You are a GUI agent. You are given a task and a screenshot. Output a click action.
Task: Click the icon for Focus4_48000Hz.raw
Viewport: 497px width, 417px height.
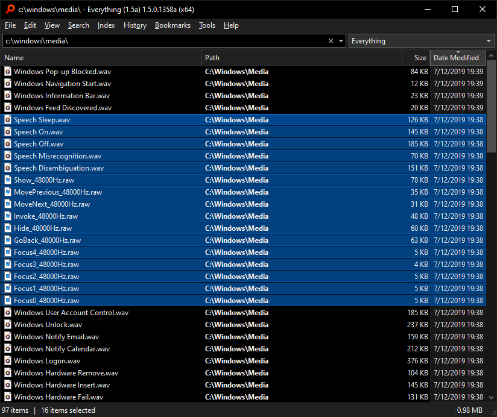[8, 252]
